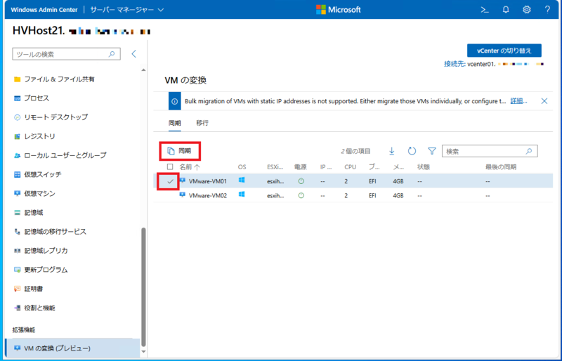Sort by the 状態 column header
Viewport: 562px width, 361px height.
tap(424, 167)
